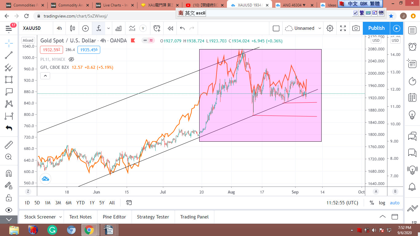Select the 1D time range
Viewport: 420px width, 236px height.
point(27,203)
